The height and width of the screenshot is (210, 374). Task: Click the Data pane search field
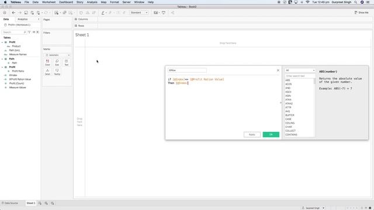14,32
